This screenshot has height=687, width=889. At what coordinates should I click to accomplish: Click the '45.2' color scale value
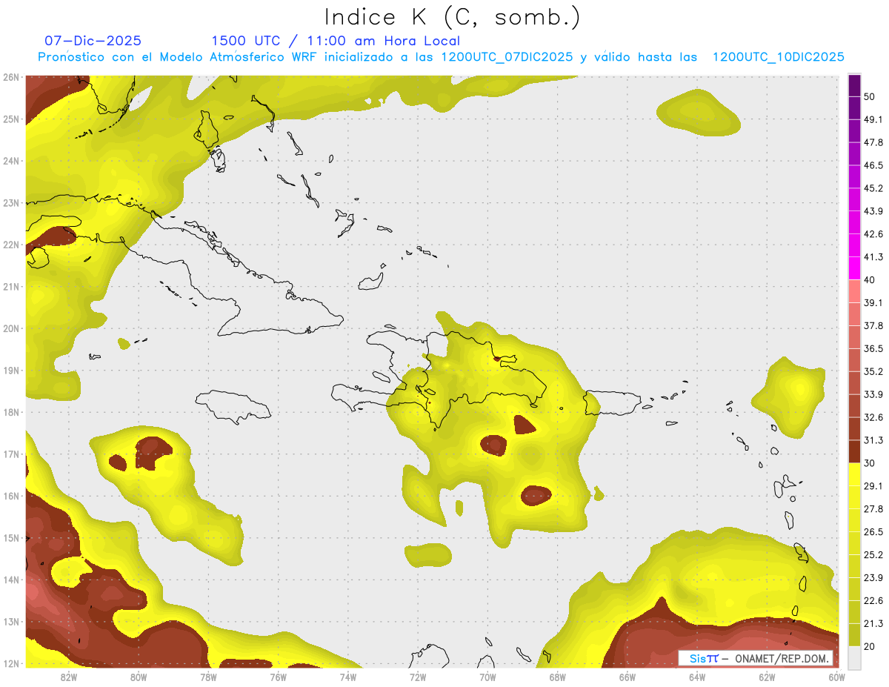click(x=873, y=188)
